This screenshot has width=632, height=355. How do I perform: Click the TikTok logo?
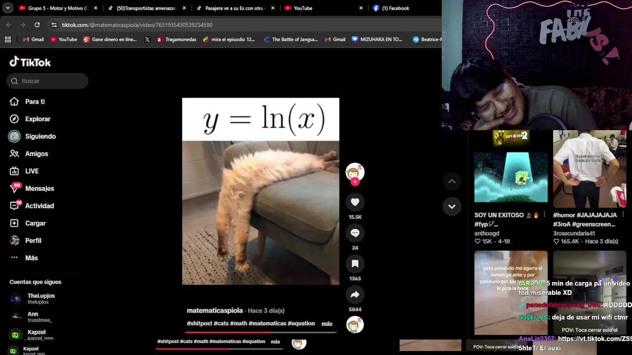tap(30, 62)
